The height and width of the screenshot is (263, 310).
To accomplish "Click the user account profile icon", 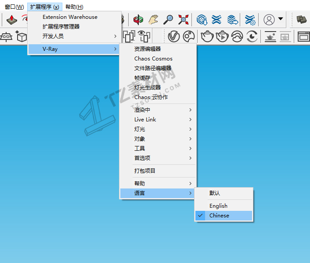I will (x=269, y=20).
